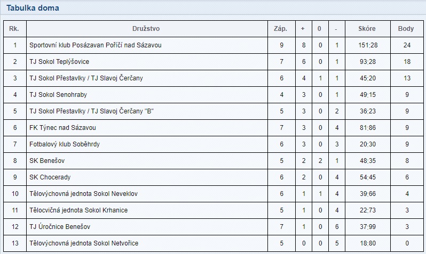Select Sportovní klub Posázavan Poříčí nad Sázavou

pos(96,45)
